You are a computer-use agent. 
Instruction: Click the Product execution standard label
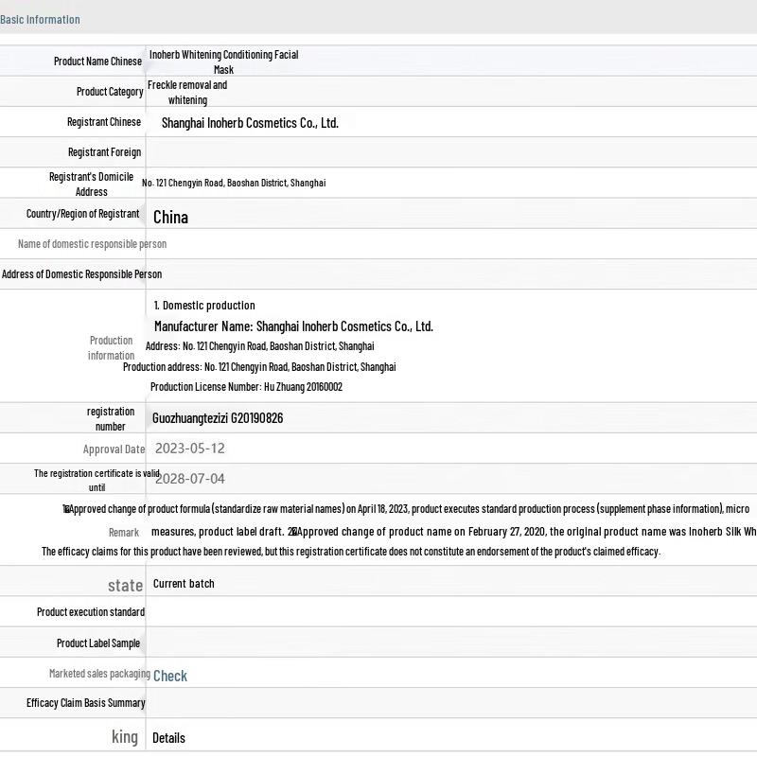91,612
